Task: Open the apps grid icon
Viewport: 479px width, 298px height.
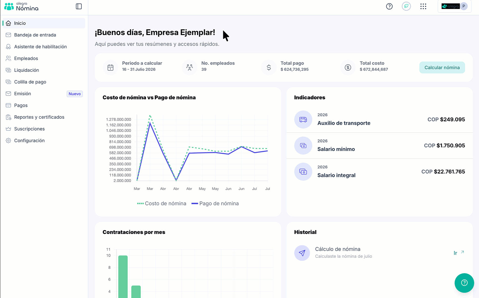Action: (423, 6)
